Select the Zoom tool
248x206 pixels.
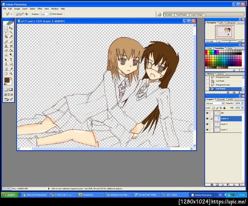pos(11,73)
